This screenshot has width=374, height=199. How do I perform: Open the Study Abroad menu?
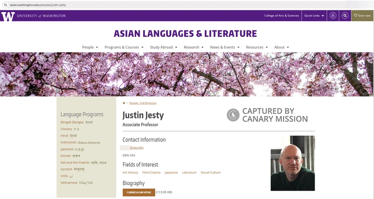click(164, 47)
